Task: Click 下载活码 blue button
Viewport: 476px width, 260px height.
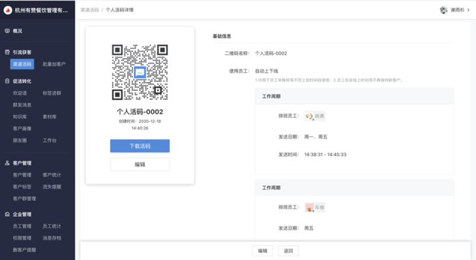Action: [x=140, y=146]
